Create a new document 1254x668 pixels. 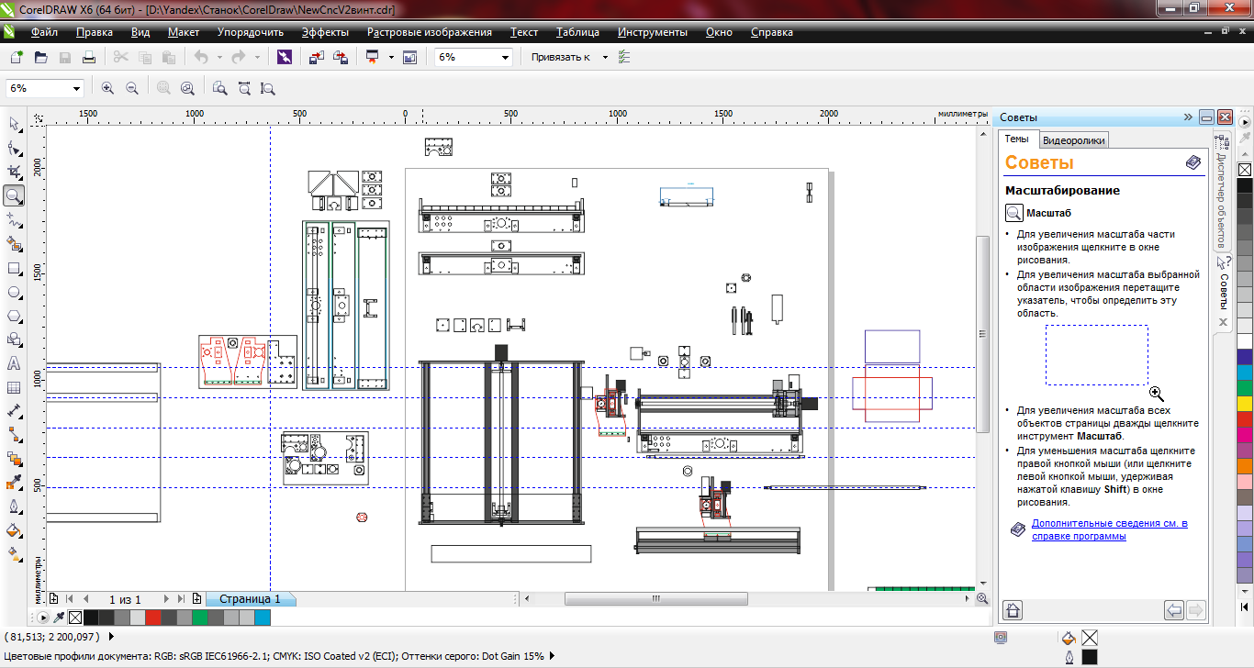tap(17, 57)
